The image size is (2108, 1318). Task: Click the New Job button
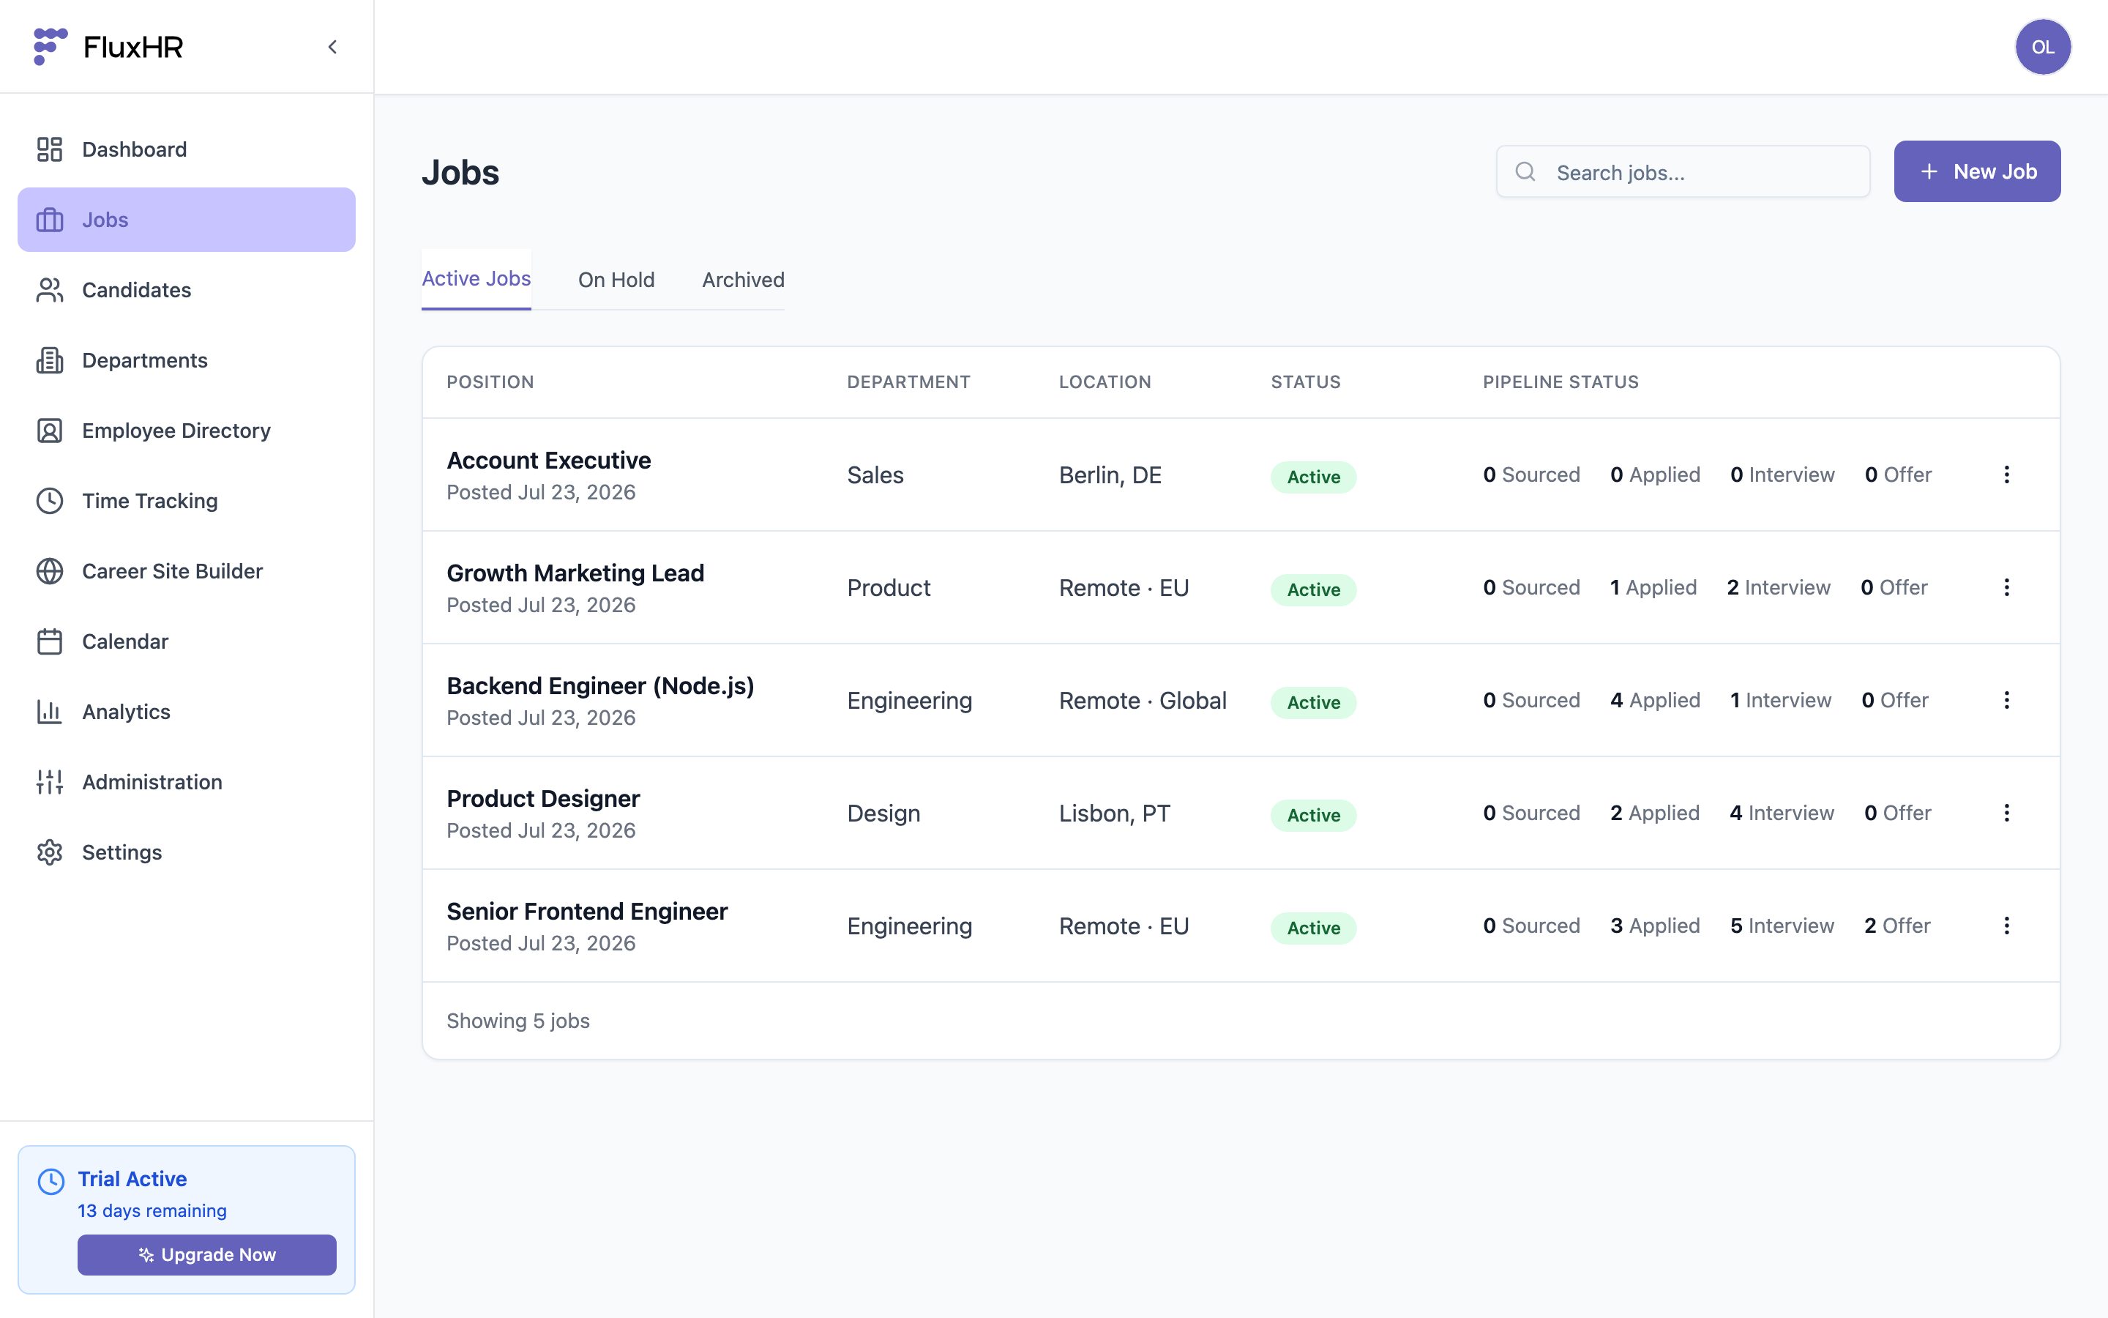pos(1976,172)
